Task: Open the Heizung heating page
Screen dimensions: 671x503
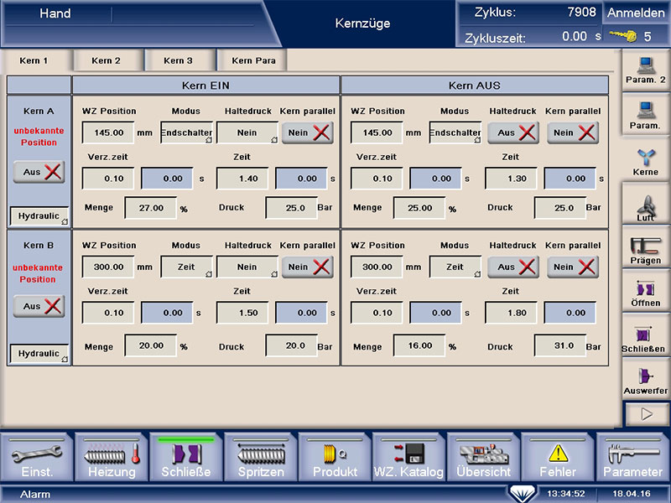Action: [112, 457]
